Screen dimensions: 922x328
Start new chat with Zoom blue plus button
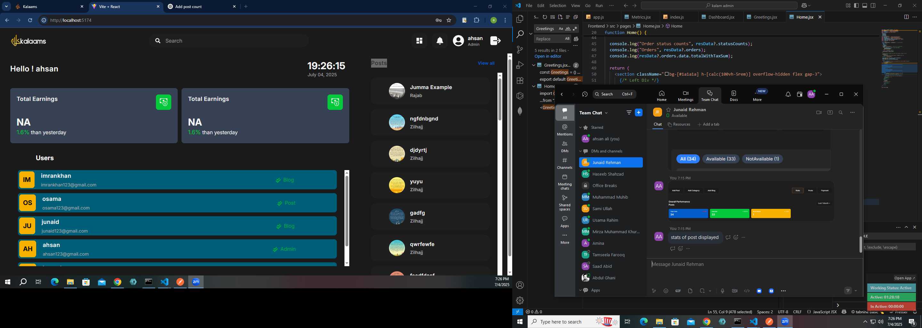click(639, 112)
